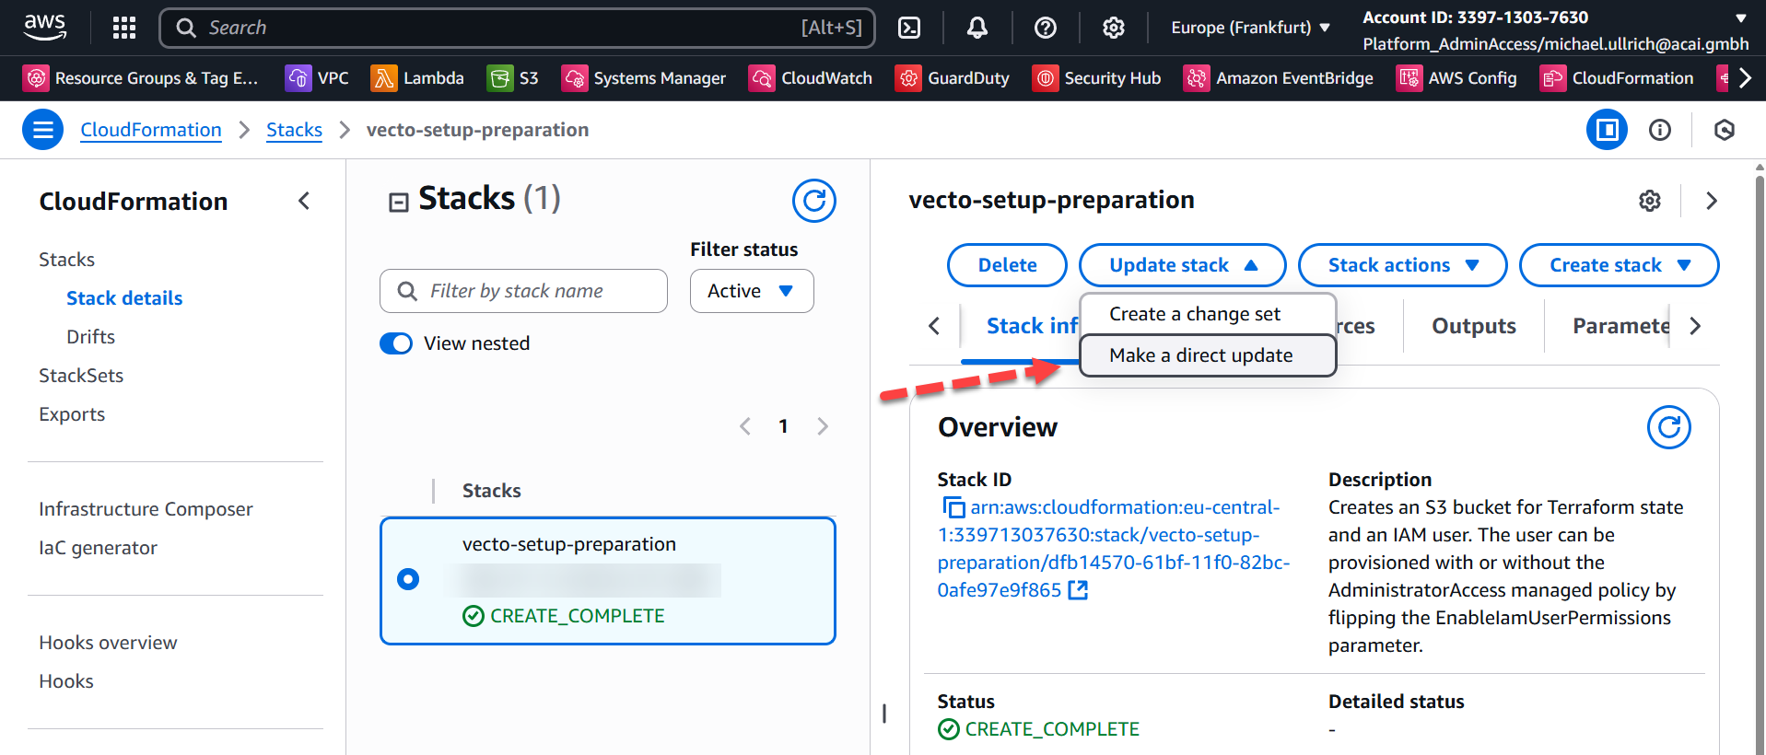This screenshot has height=755, width=1766.
Task: Open Drifts in the sidebar
Action: point(90,337)
